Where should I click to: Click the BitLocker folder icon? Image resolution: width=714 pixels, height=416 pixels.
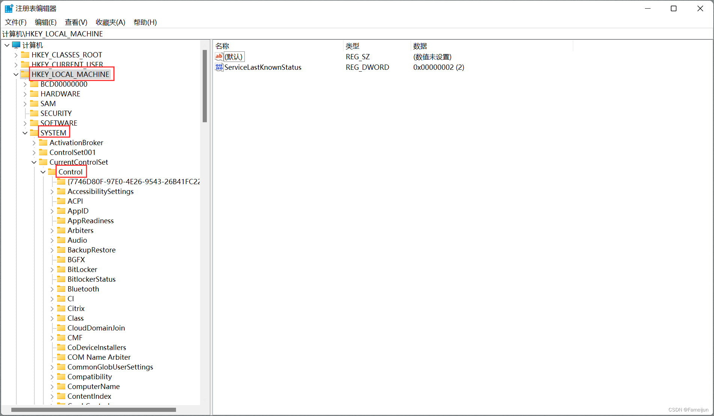[x=61, y=269]
